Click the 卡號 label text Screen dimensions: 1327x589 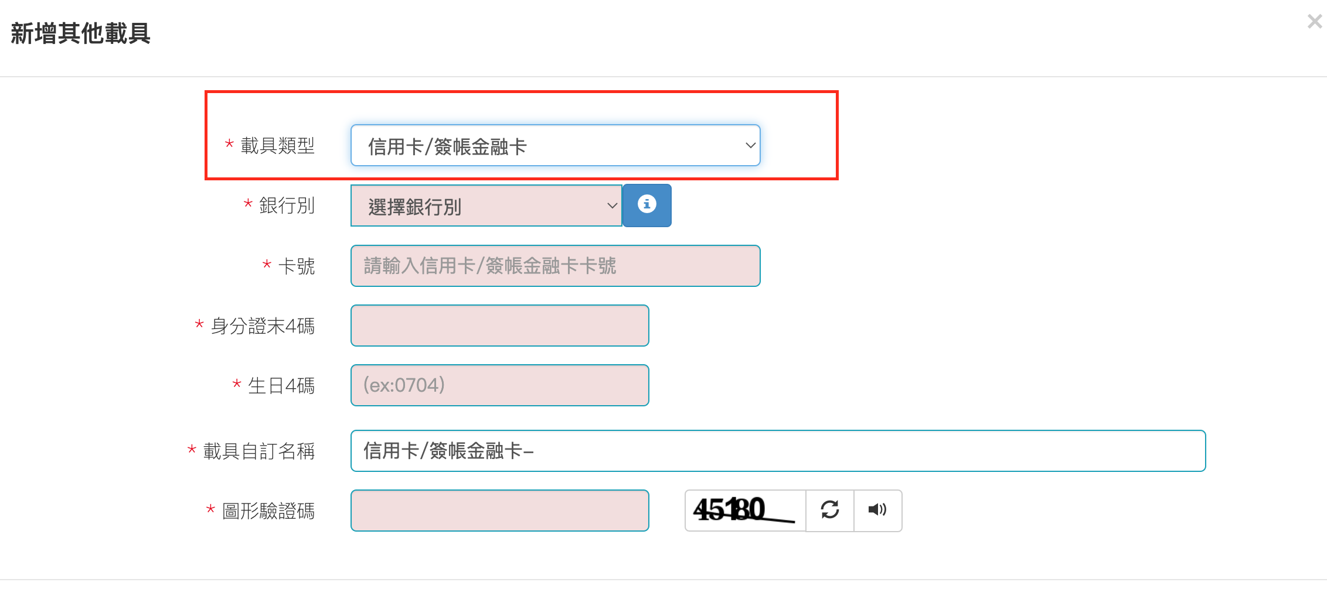click(297, 266)
